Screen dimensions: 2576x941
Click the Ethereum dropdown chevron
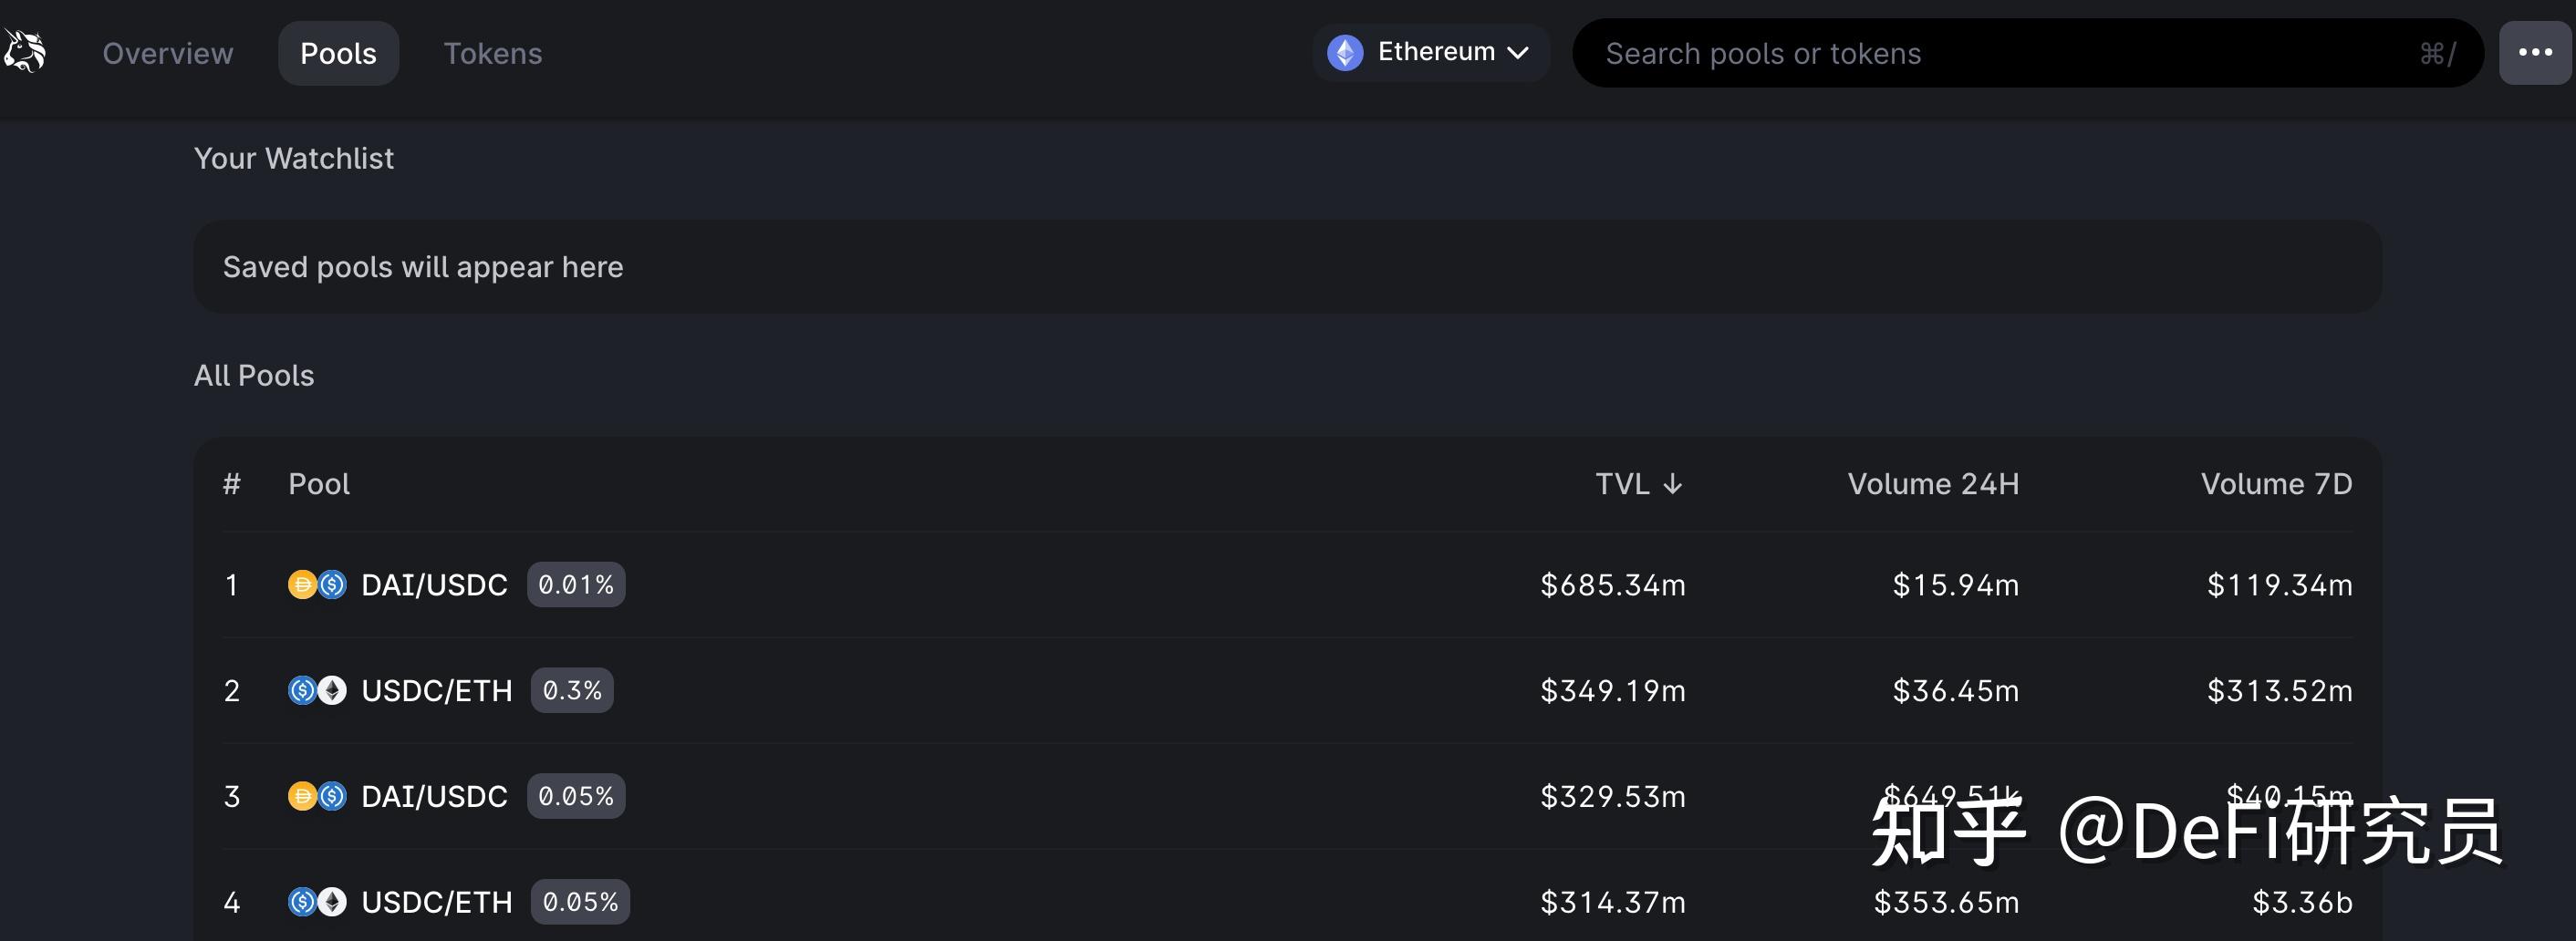click(x=1517, y=53)
